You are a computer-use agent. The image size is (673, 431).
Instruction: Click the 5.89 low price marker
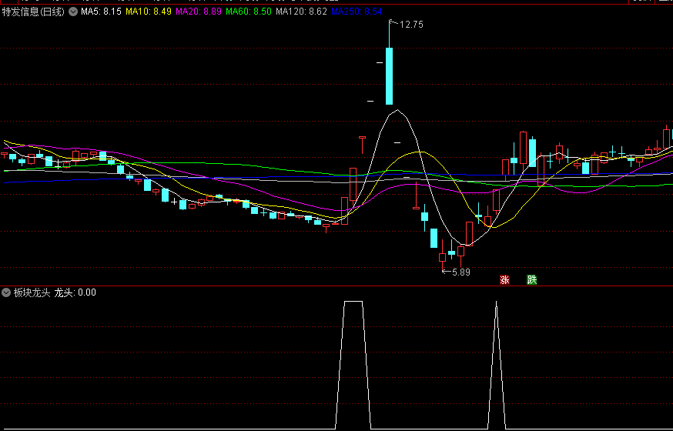point(460,272)
